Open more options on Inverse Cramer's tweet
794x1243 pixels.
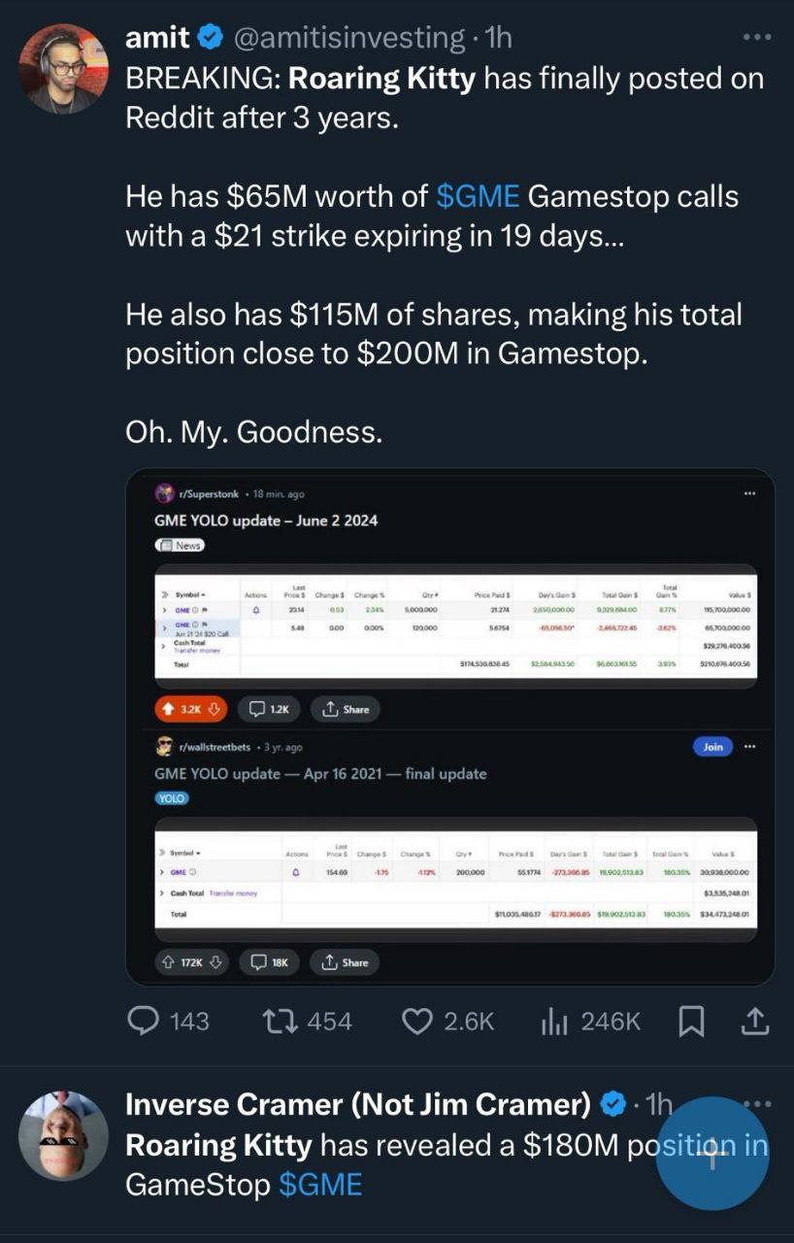(x=754, y=1104)
